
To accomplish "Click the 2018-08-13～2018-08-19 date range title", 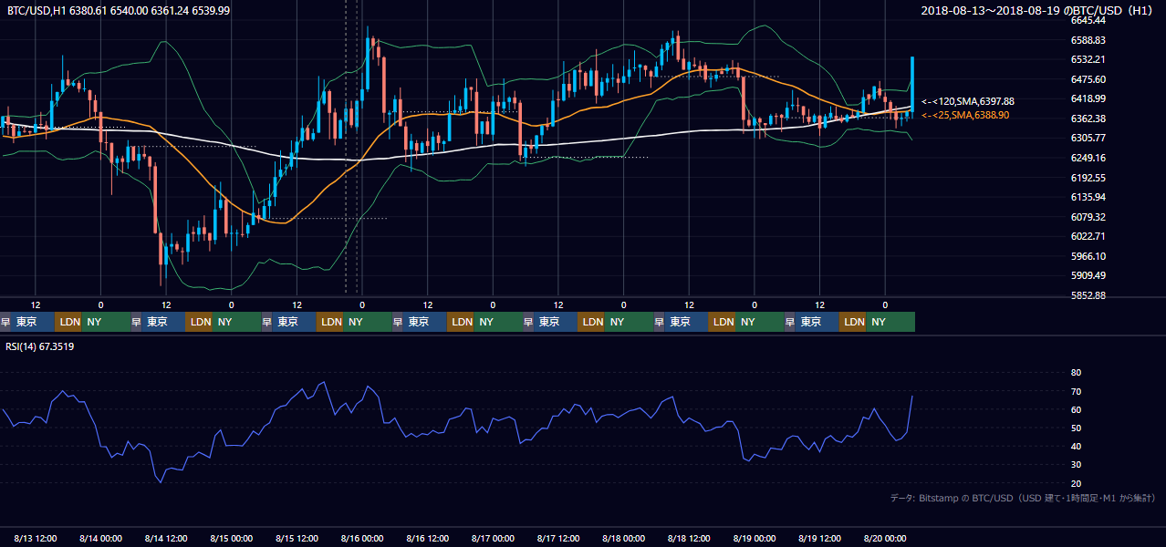I will (1038, 10).
